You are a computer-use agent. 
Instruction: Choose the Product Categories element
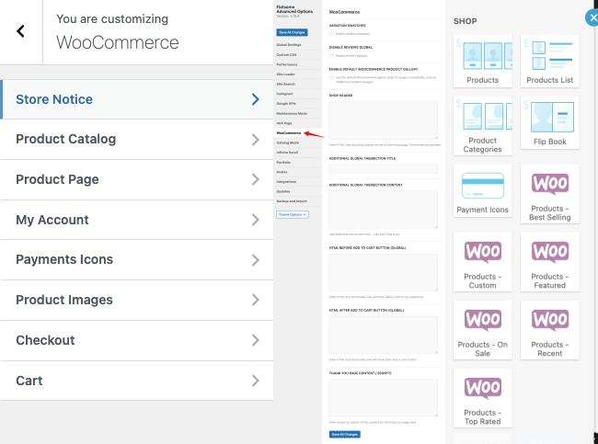pyautogui.click(x=482, y=126)
